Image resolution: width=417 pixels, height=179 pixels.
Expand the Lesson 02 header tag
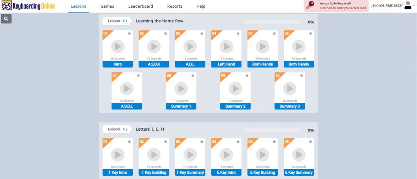117,129
